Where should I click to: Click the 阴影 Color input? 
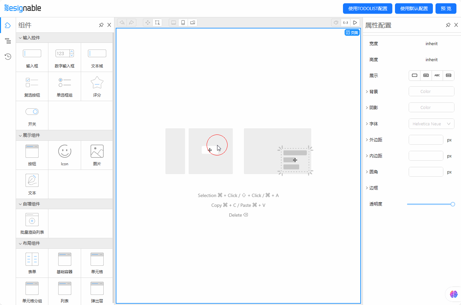[x=432, y=107]
